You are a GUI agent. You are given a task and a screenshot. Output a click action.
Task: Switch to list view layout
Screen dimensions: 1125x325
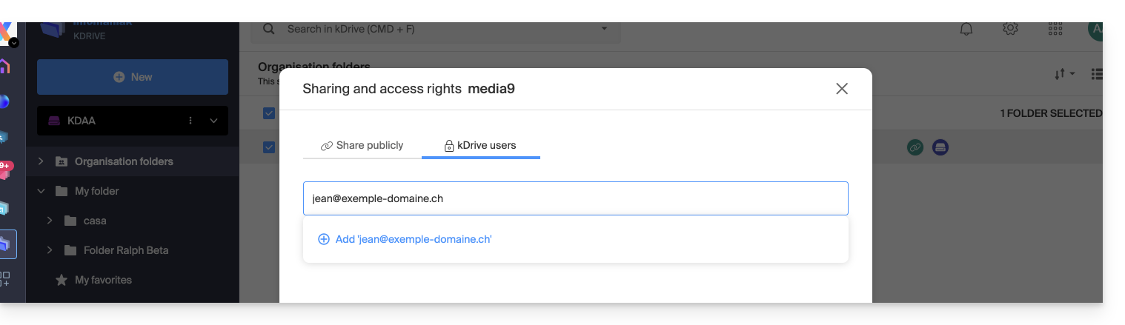[1098, 74]
